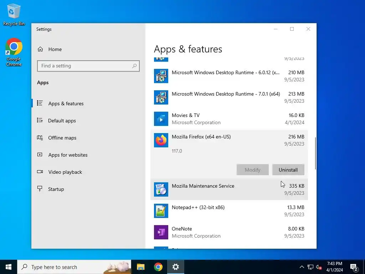This screenshot has height=274, width=365.
Task: Click Microsoft Corporation under OneNote
Action: coord(196,236)
